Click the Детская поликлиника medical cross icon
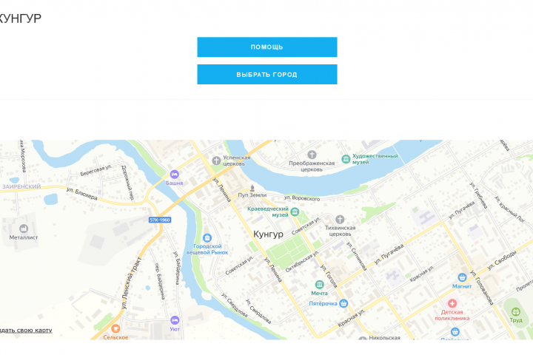This screenshot has height=355, width=533. pyautogui.click(x=452, y=303)
